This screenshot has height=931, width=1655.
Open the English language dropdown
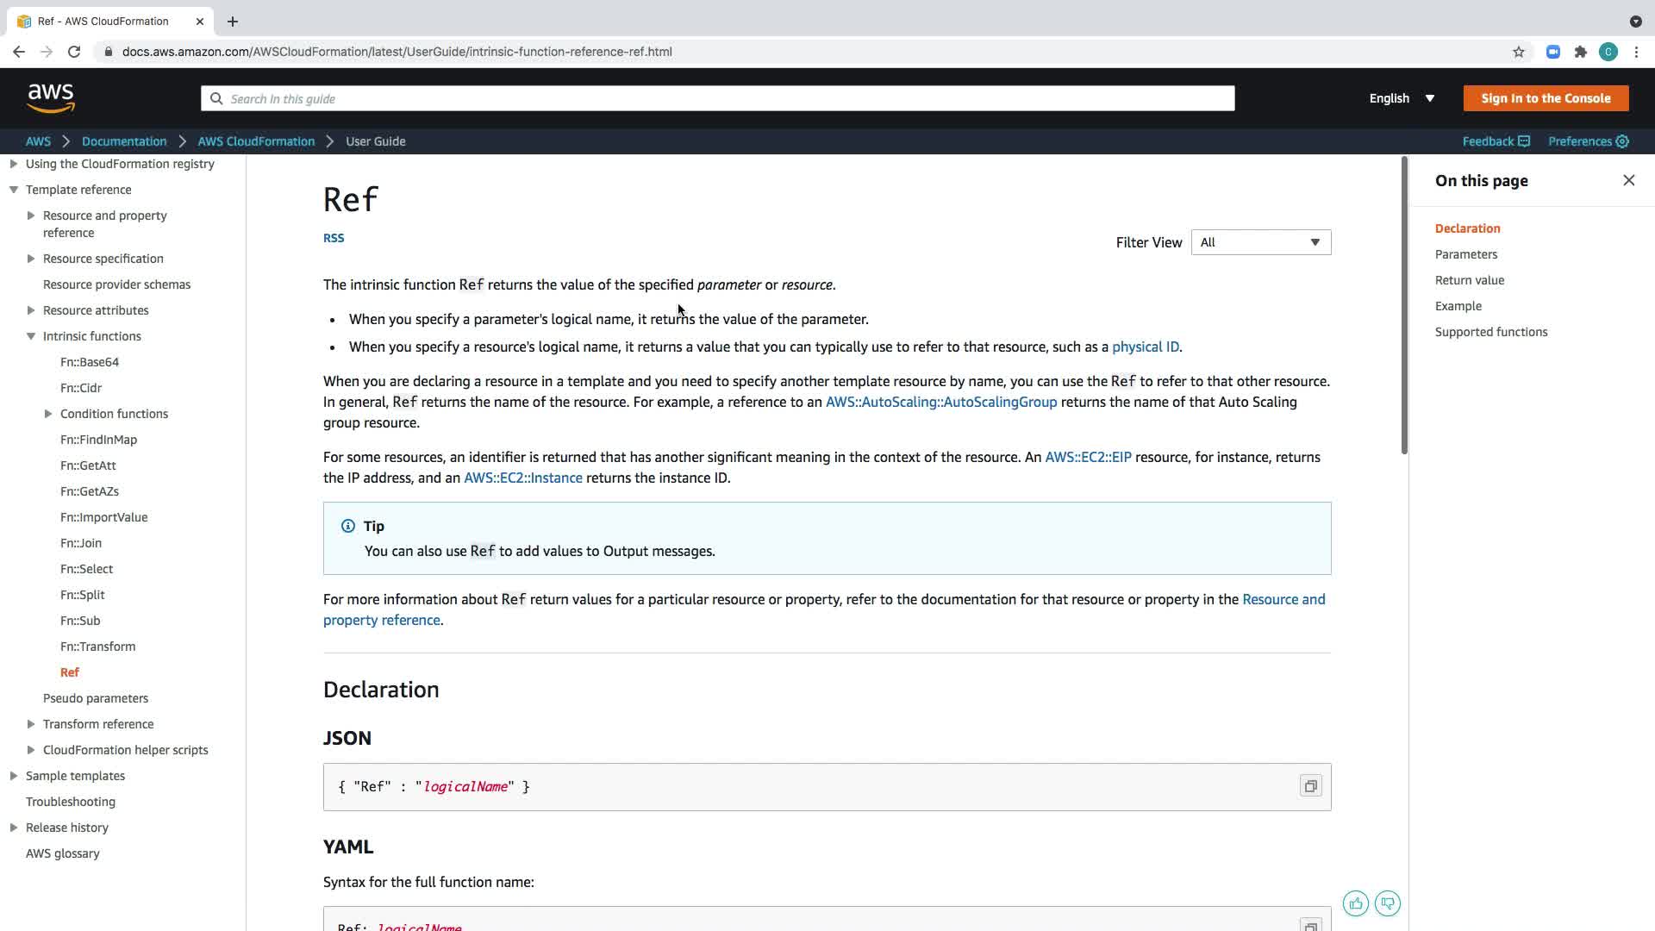pyautogui.click(x=1402, y=98)
